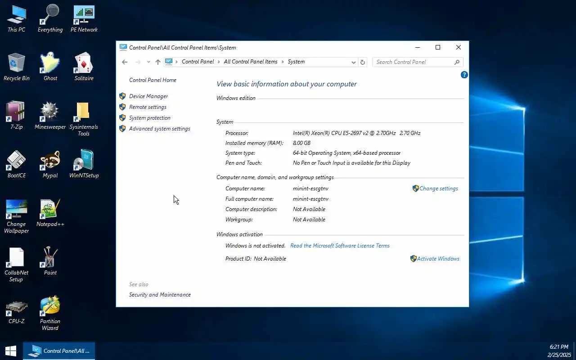The width and height of the screenshot is (576, 360).
Task: Click the Computer description Not Available value
Action: click(x=309, y=209)
